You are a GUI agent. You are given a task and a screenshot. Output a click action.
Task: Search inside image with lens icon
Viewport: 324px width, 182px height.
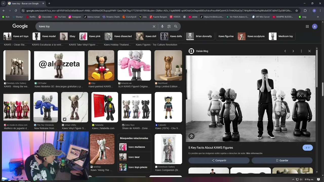(192, 136)
